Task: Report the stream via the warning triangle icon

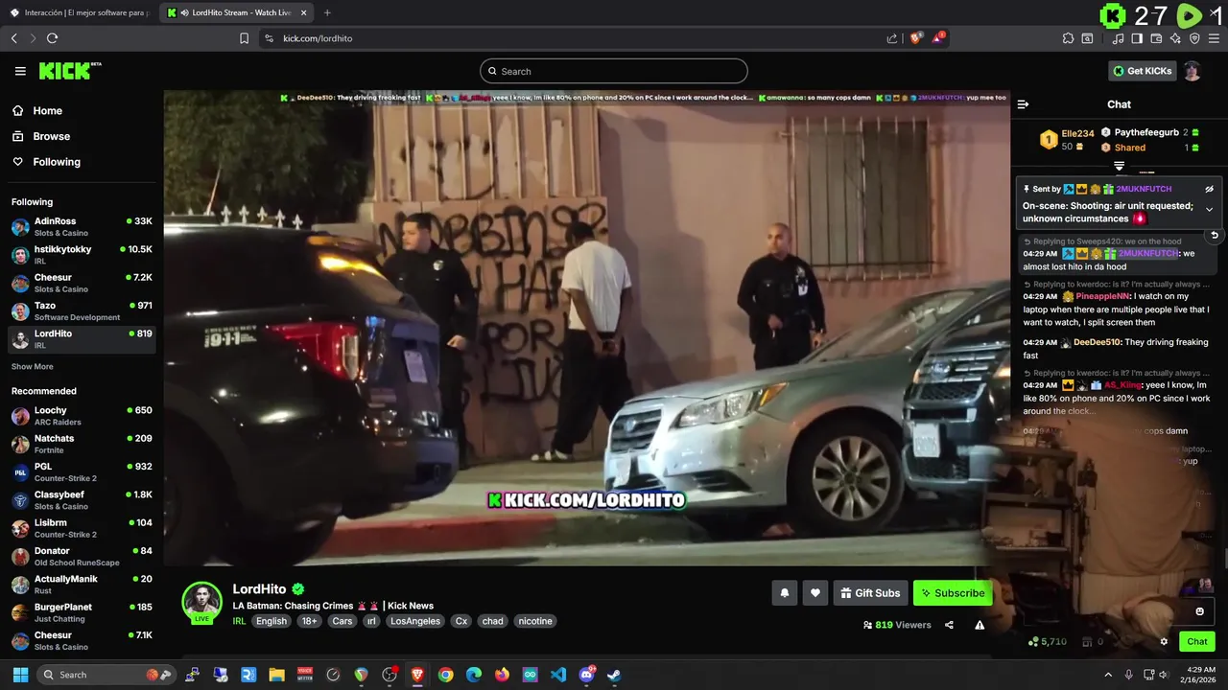Action: pyautogui.click(x=980, y=625)
